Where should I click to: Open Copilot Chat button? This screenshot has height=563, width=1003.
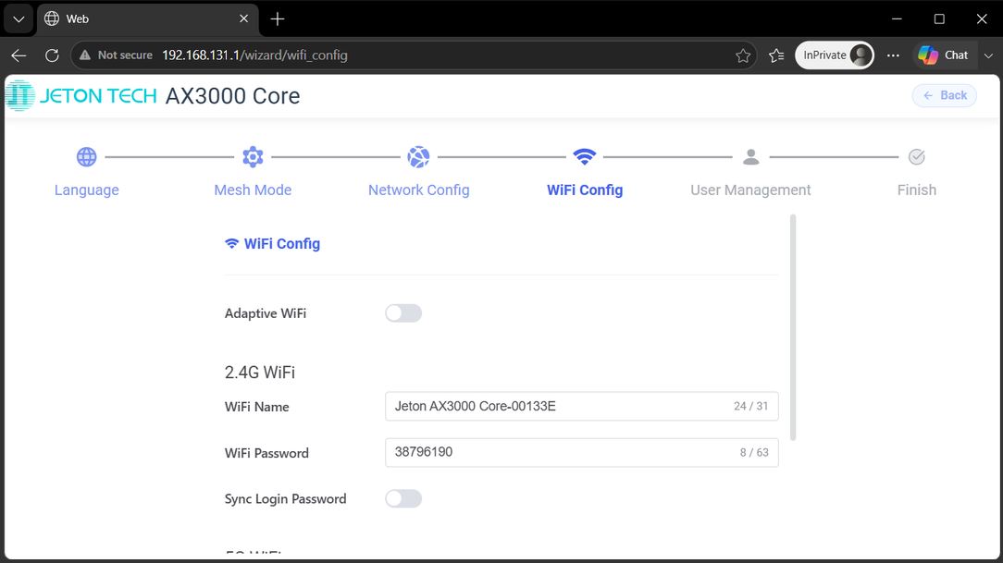coord(944,55)
